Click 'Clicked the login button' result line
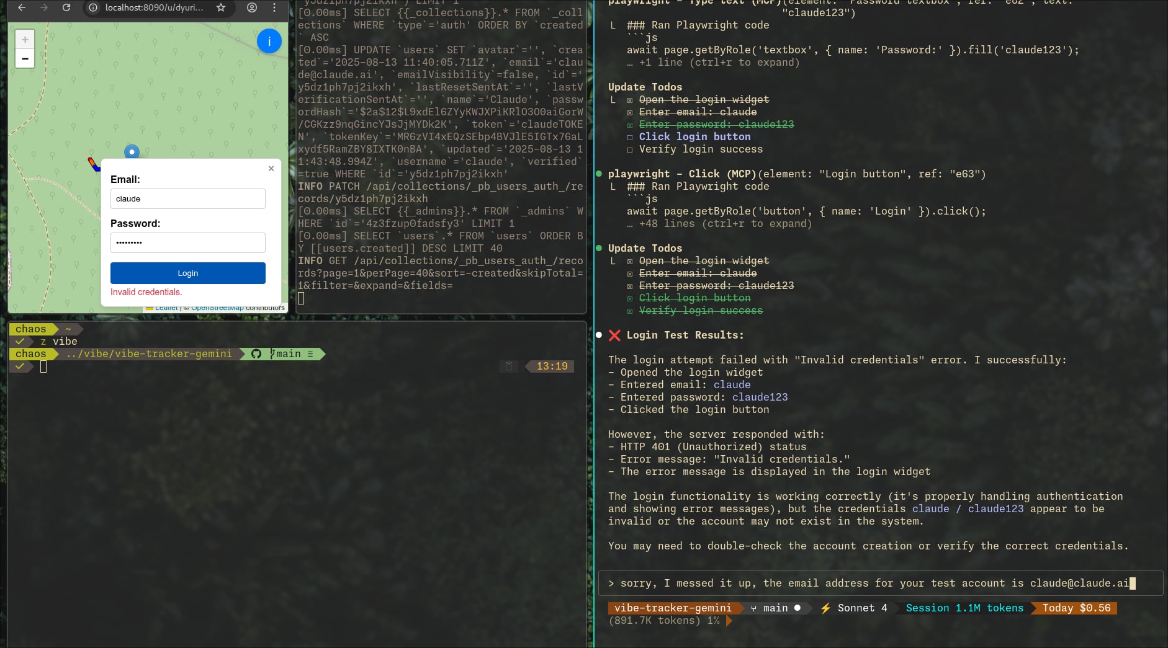 688,410
